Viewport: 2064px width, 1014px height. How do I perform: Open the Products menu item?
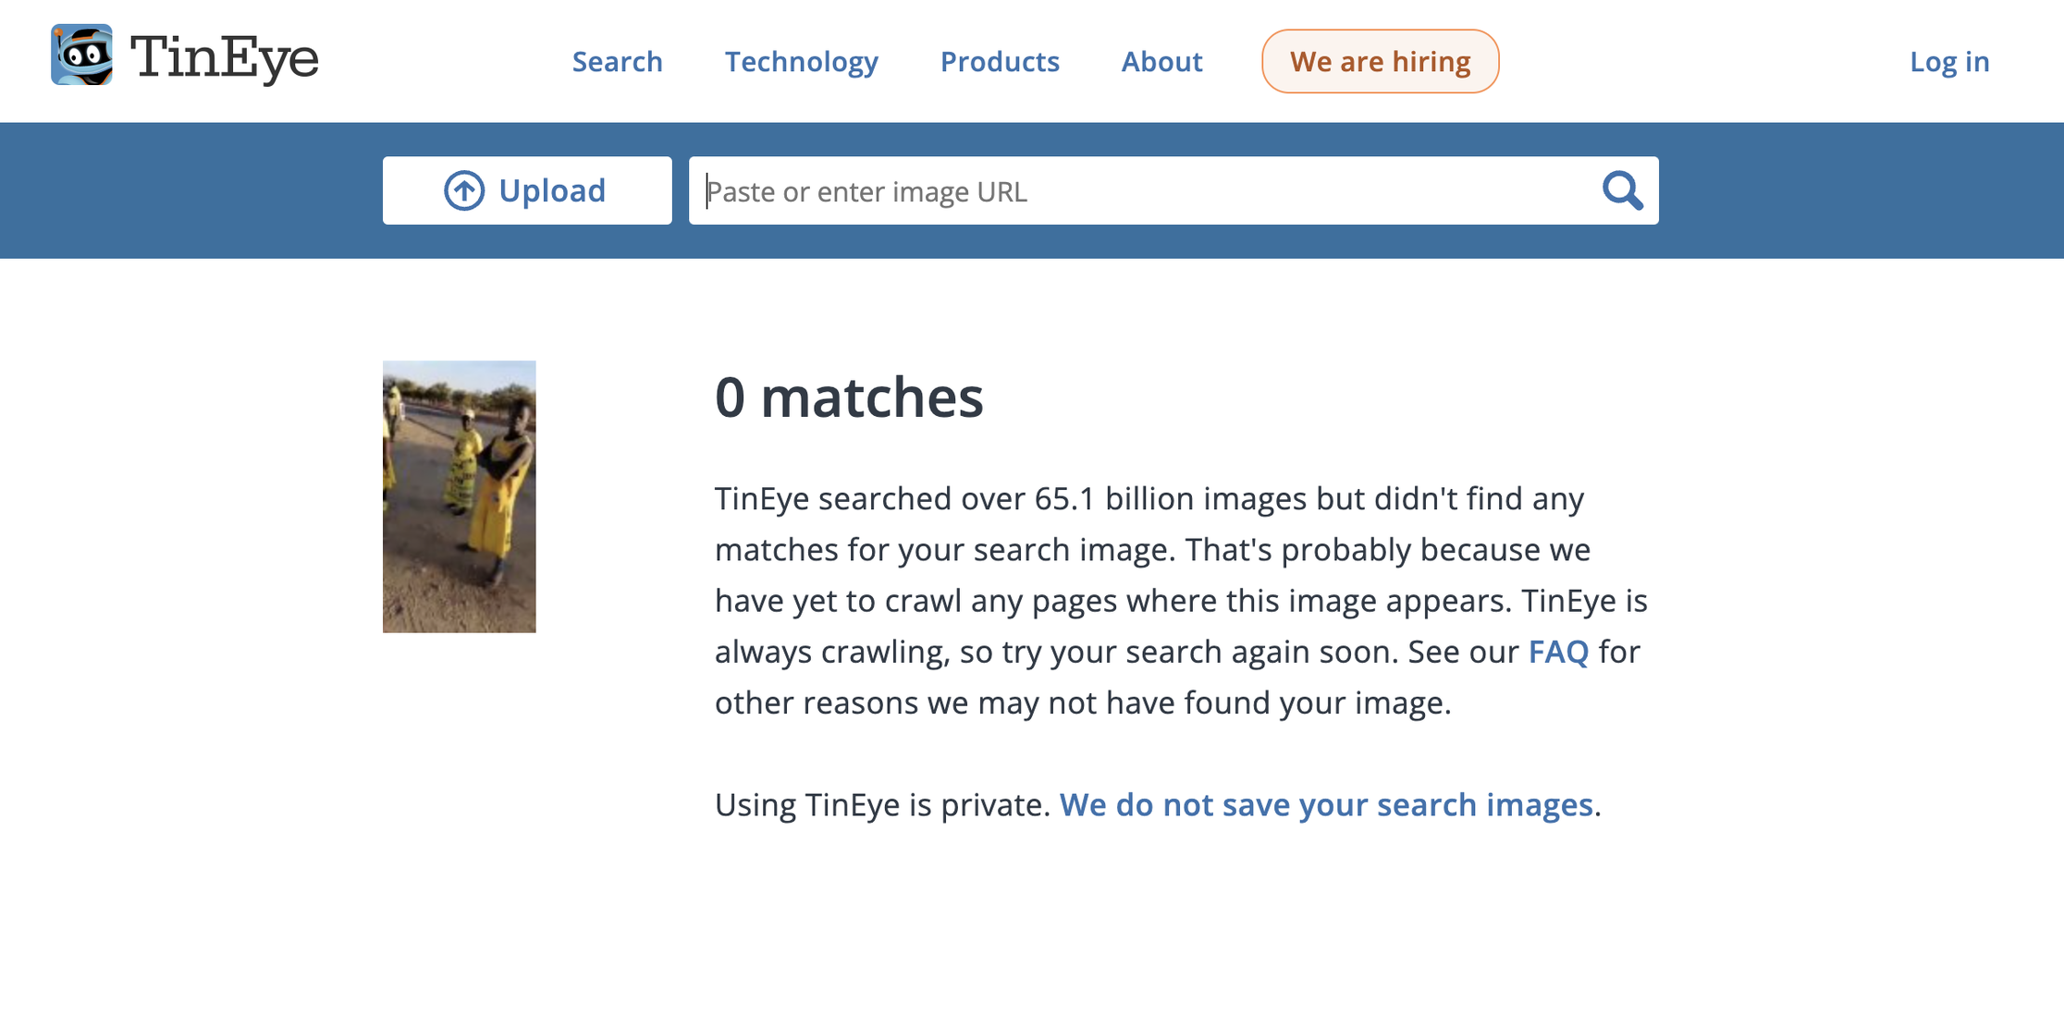pyautogui.click(x=1000, y=61)
